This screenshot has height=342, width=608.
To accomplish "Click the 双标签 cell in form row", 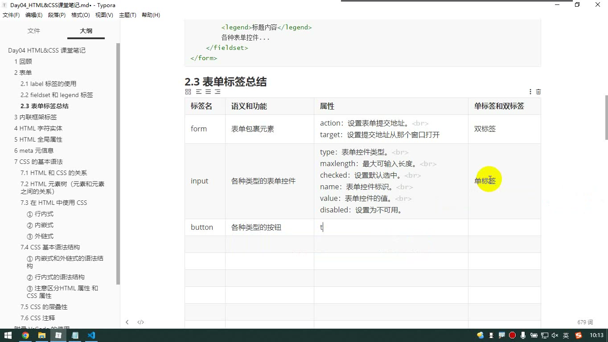I will 504,129.
